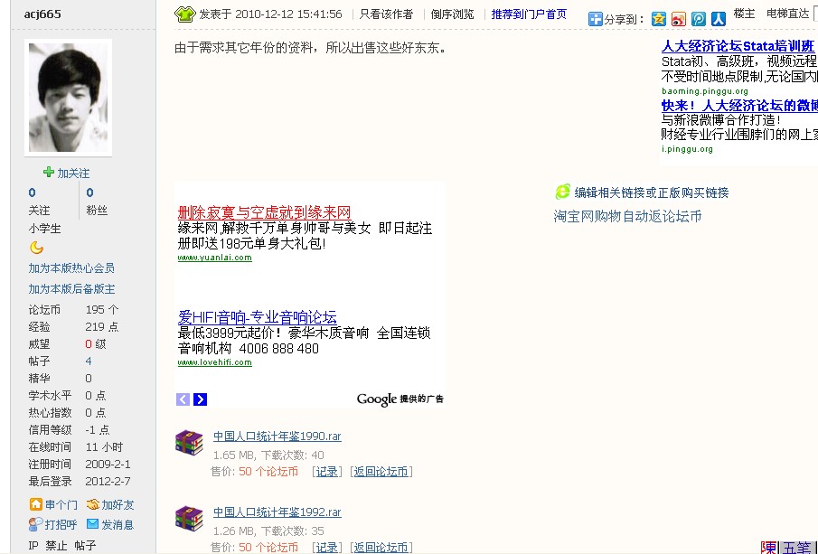Click next ad arrow

201,399
